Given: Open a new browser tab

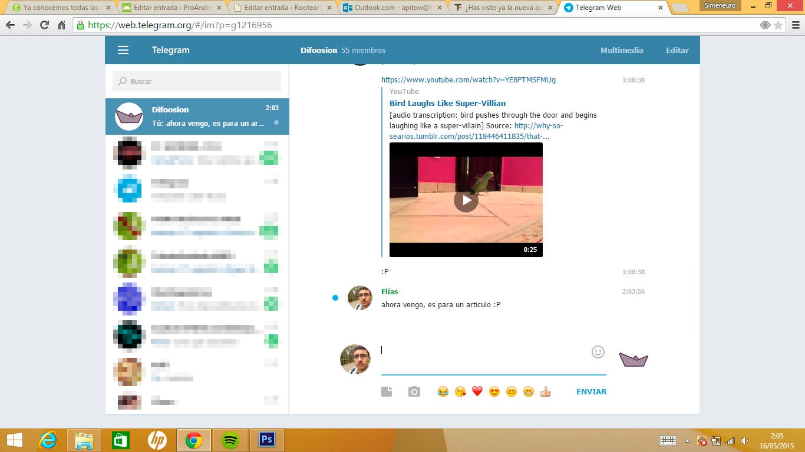Looking at the screenshot, I should click(681, 8).
